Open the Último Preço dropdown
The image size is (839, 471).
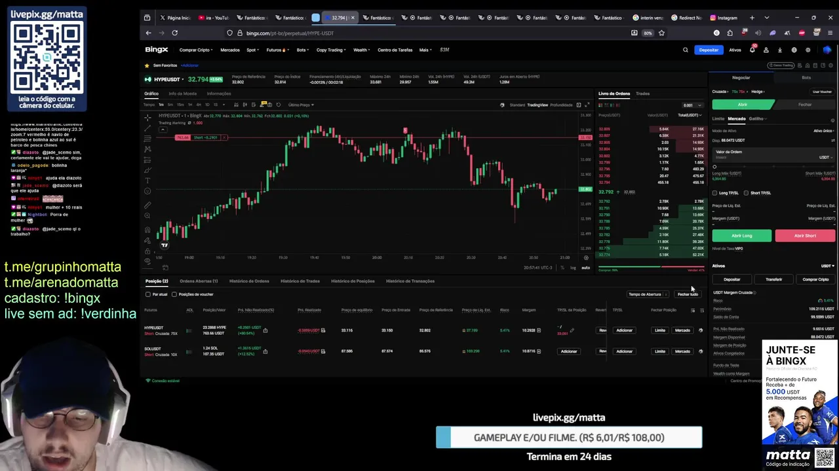[301, 105]
